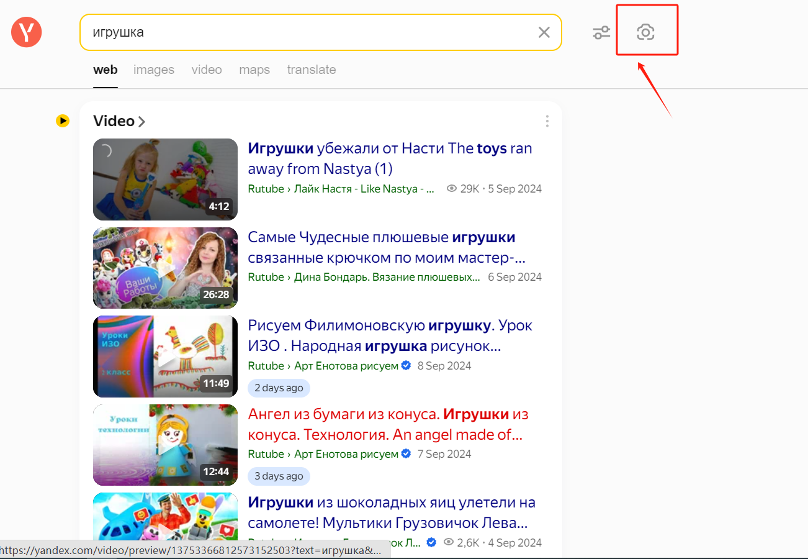Image resolution: width=808 pixels, height=559 pixels.
Task: Open title 'Игрушки из шоколадных яиц улетели'
Action: pos(392,512)
